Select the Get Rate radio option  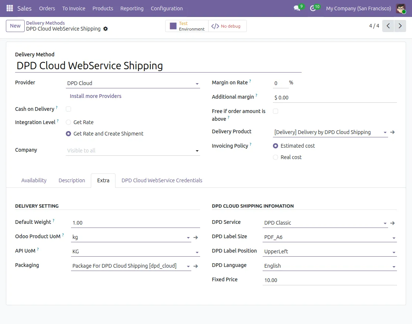pyautogui.click(x=68, y=122)
